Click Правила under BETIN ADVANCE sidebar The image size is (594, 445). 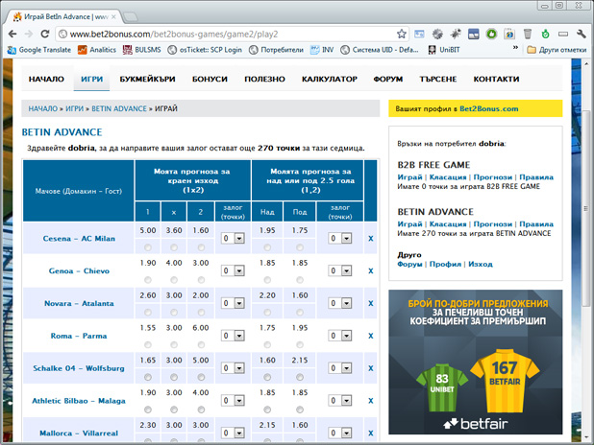point(536,224)
